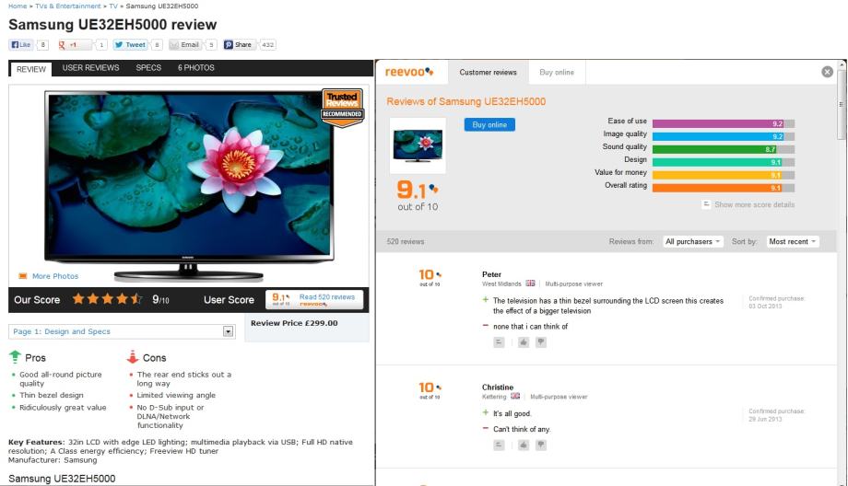Click the Overall rating score bar
The width and height of the screenshot is (848, 486).
coord(723,188)
